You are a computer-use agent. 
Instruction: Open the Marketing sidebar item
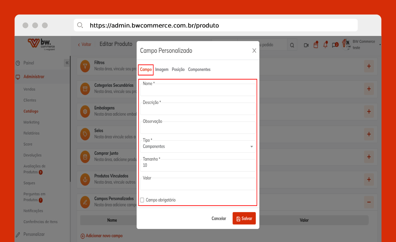31,122
